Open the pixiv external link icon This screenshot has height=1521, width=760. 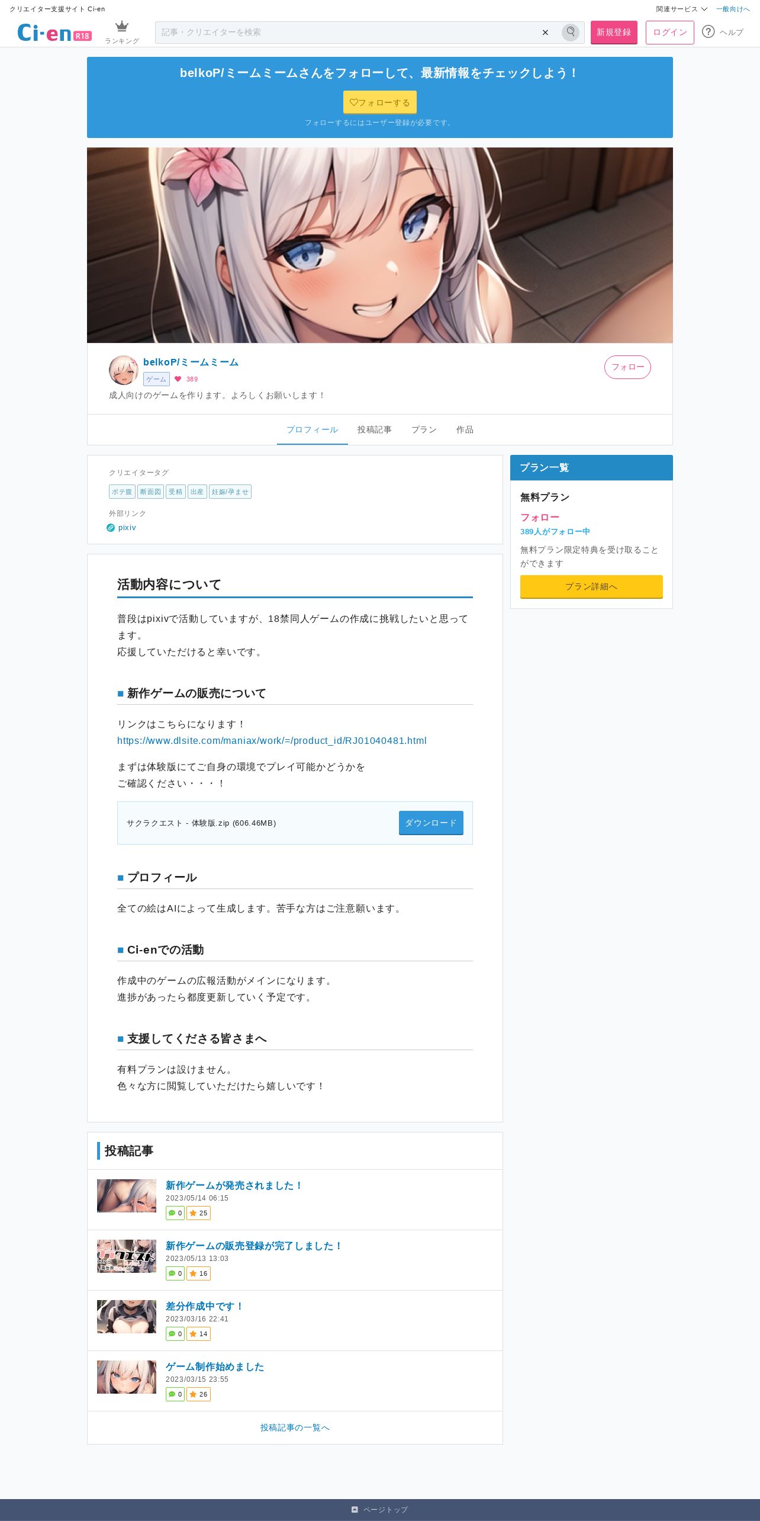point(111,528)
